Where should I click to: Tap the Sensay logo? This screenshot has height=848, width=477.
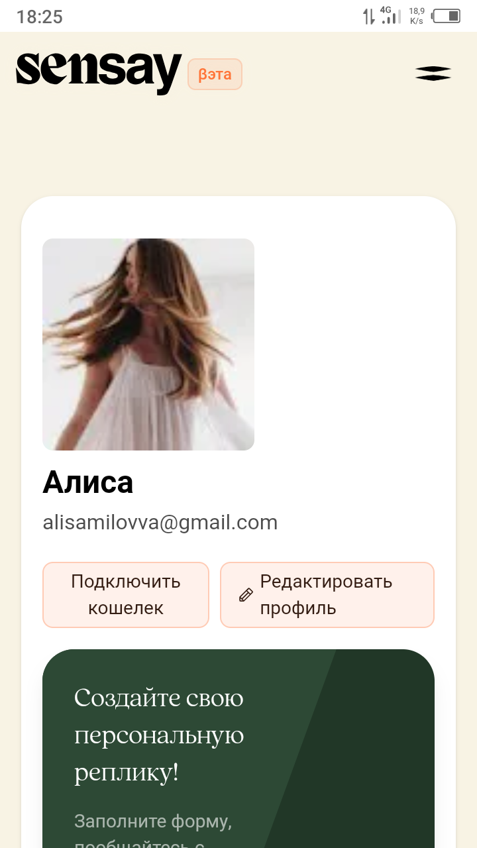pos(99,73)
